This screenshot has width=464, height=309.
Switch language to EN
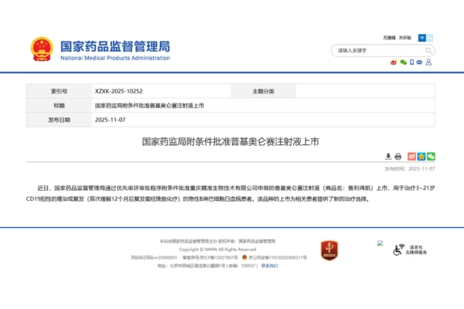point(430,37)
